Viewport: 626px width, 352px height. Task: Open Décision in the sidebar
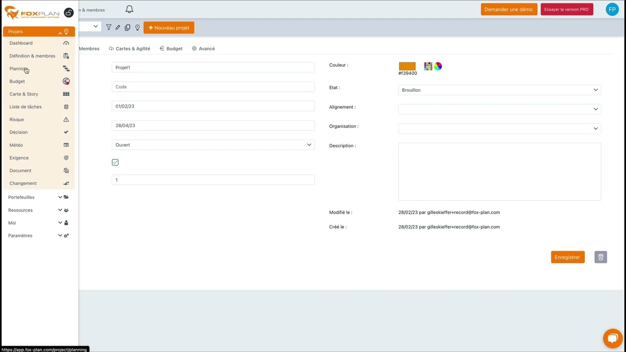point(39,132)
